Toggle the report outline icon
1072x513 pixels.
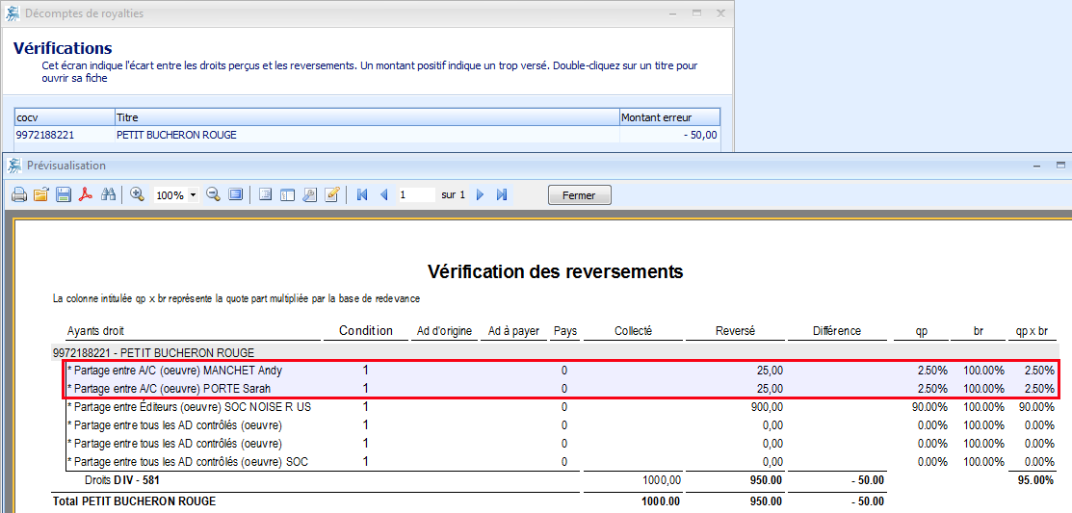[266, 194]
